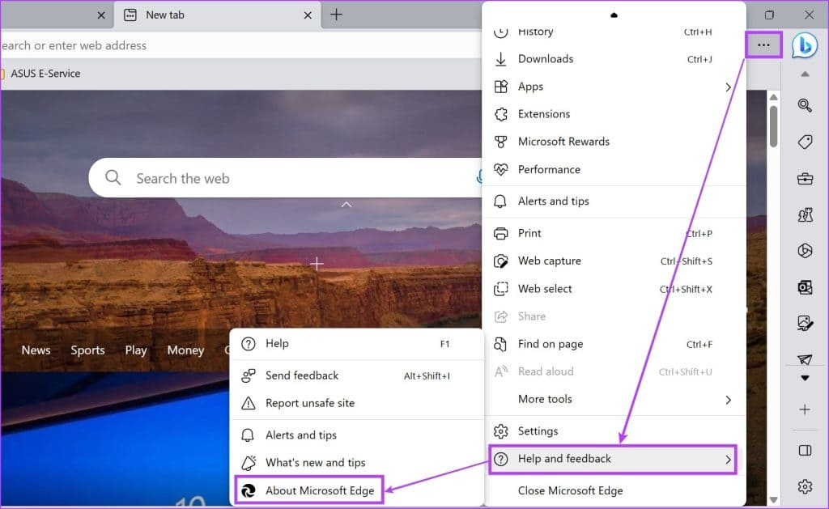Click the magnifier icon in web search
Image resolution: width=829 pixels, height=509 pixels.
tap(113, 177)
